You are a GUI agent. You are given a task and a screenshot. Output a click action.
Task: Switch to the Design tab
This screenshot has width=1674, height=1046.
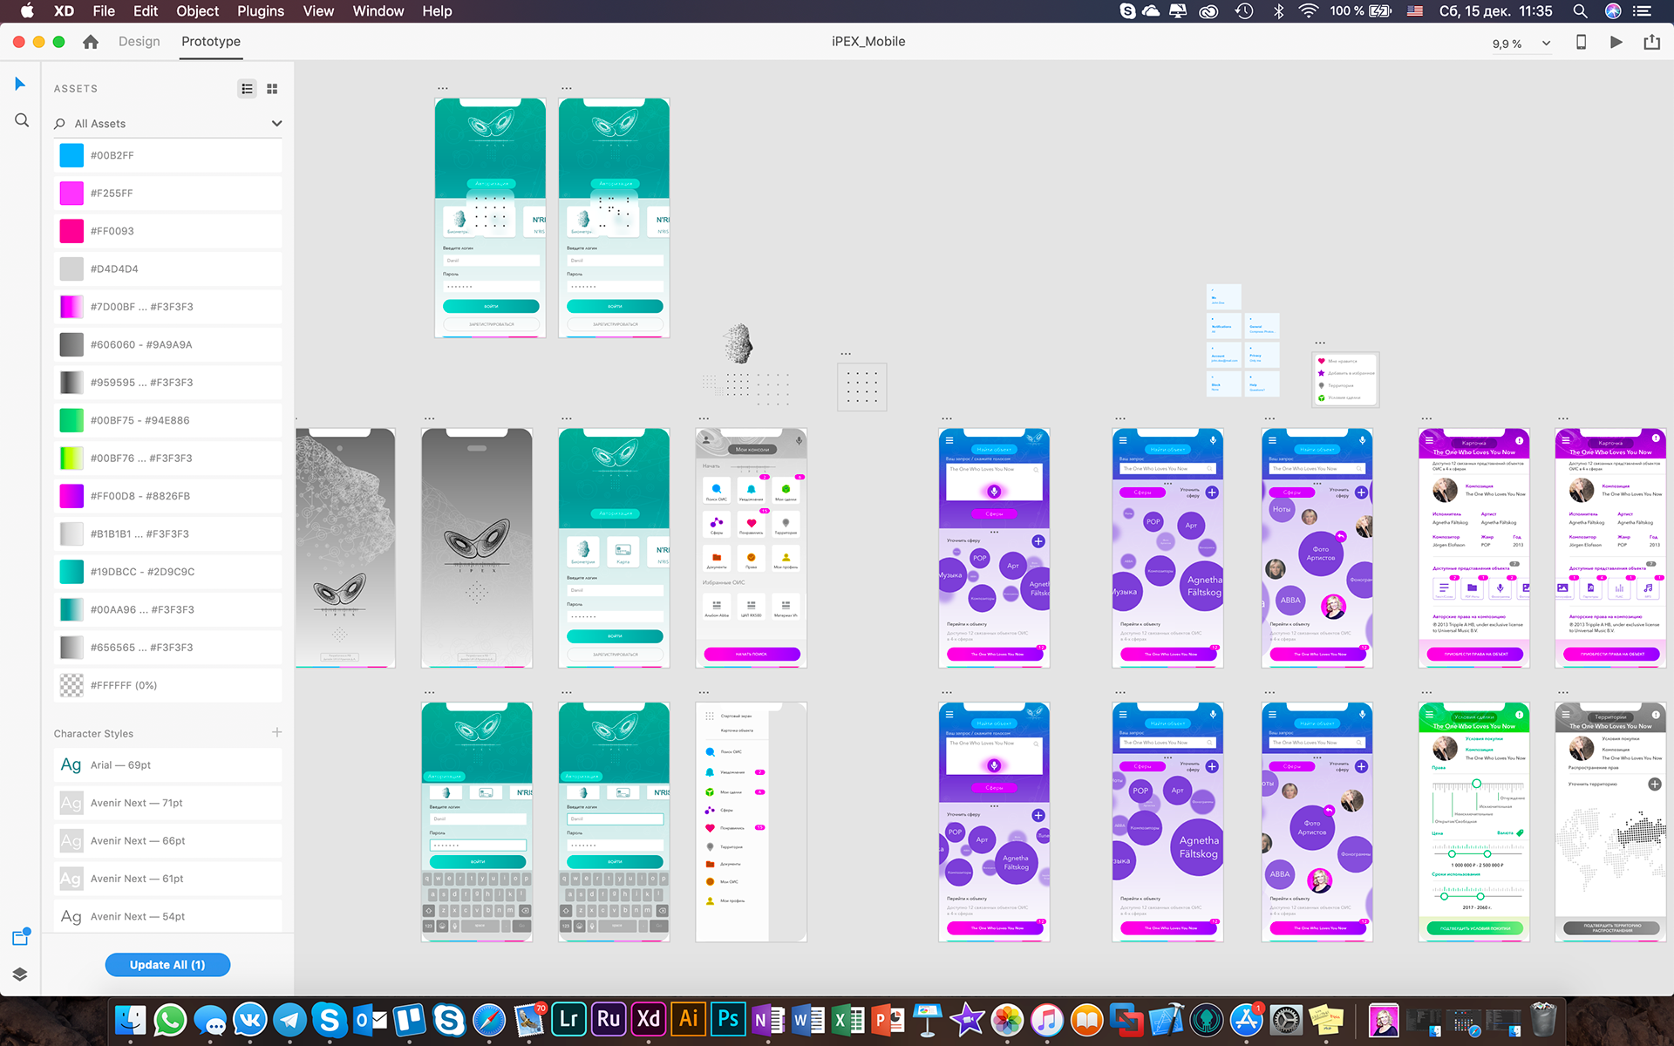pos(139,41)
